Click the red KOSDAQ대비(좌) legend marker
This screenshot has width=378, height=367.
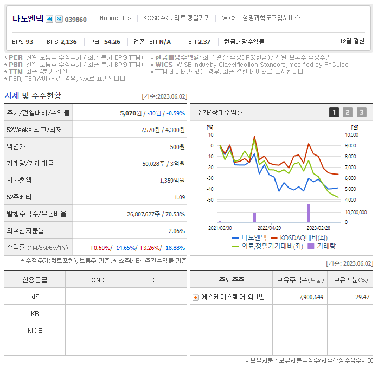click(x=274, y=238)
